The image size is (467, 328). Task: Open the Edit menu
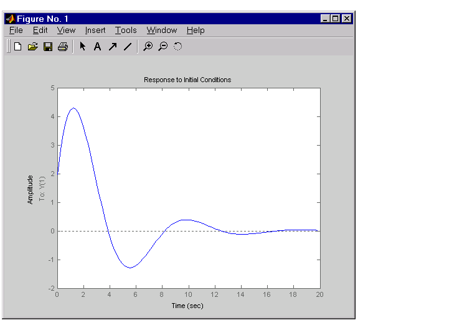tap(40, 30)
